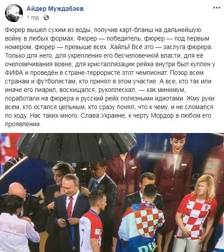Open the author's round profile picture
This screenshot has width=224, height=252.
(13, 13)
